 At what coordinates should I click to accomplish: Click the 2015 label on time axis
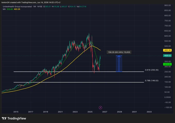16,112
